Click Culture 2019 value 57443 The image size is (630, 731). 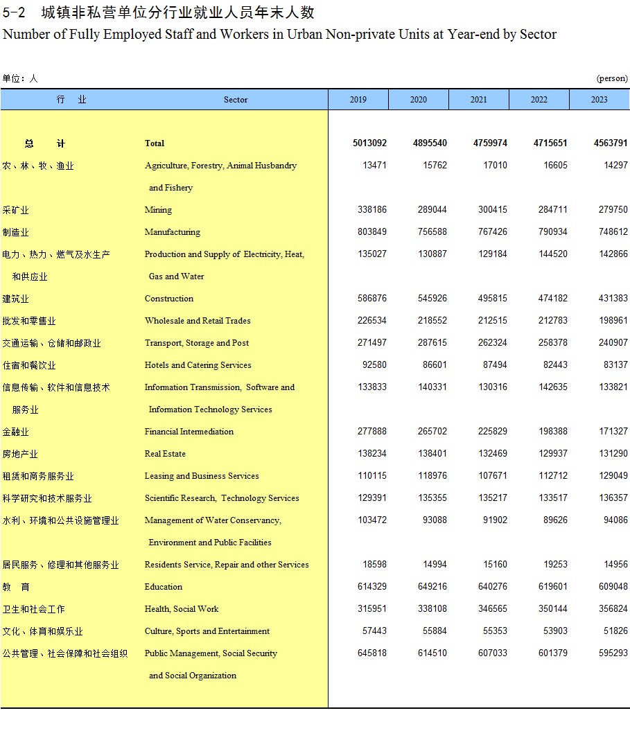[x=374, y=631]
